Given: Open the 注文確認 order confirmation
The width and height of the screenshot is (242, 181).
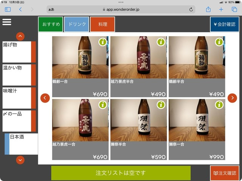Looking at the screenshot, I should click(x=225, y=173).
